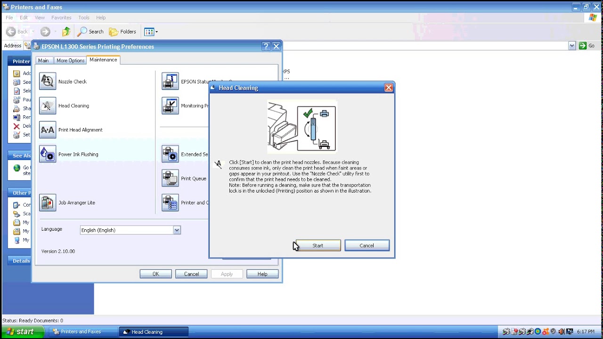Click the taskbar clock showing 6:17 PM
The height and width of the screenshot is (339, 603).
(586, 332)
